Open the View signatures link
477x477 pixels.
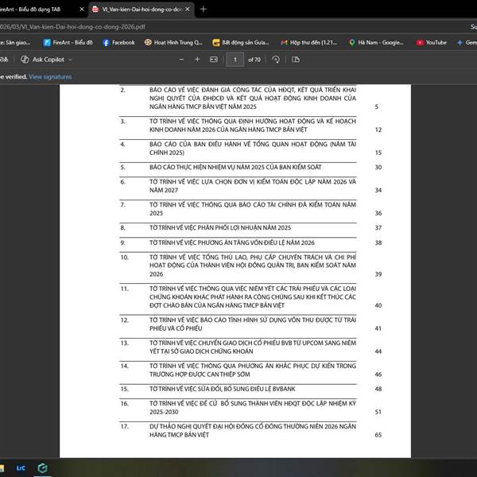tap(50, 76)
